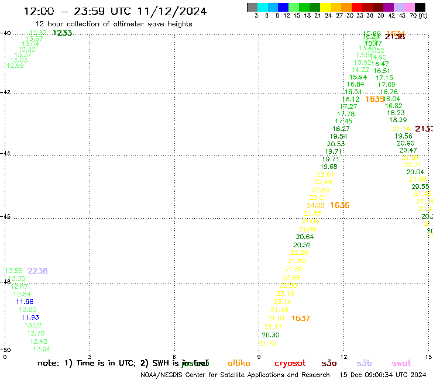Click the wave height value '17.78'
The width and height of the screenshot is (433, 380).
coord(346,114)
